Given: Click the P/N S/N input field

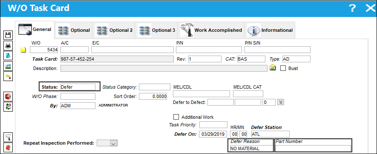Looking at the screenshot, I should [x=277, y=50].
